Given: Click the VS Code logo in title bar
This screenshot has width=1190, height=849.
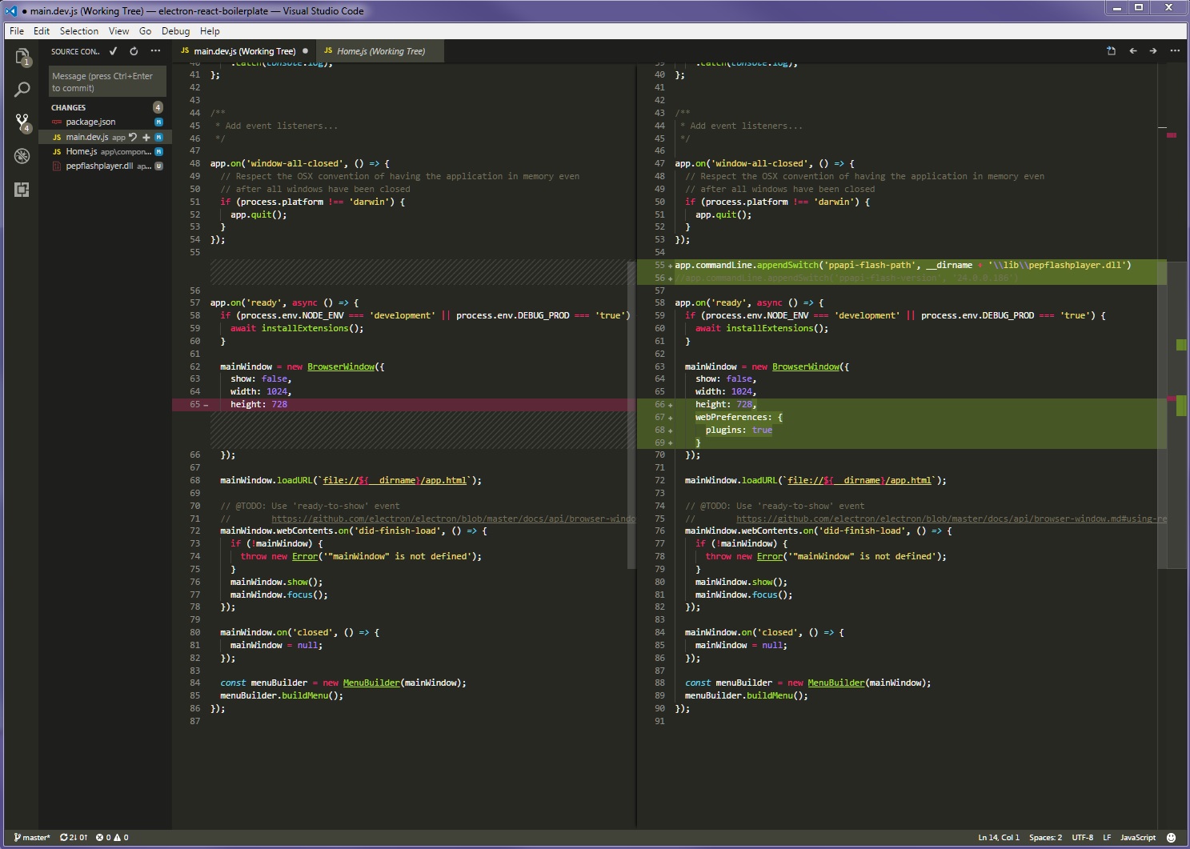Looking at the screenshot, I should coord(11,11).
